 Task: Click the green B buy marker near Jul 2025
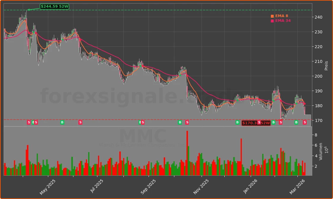click(62, 122)
